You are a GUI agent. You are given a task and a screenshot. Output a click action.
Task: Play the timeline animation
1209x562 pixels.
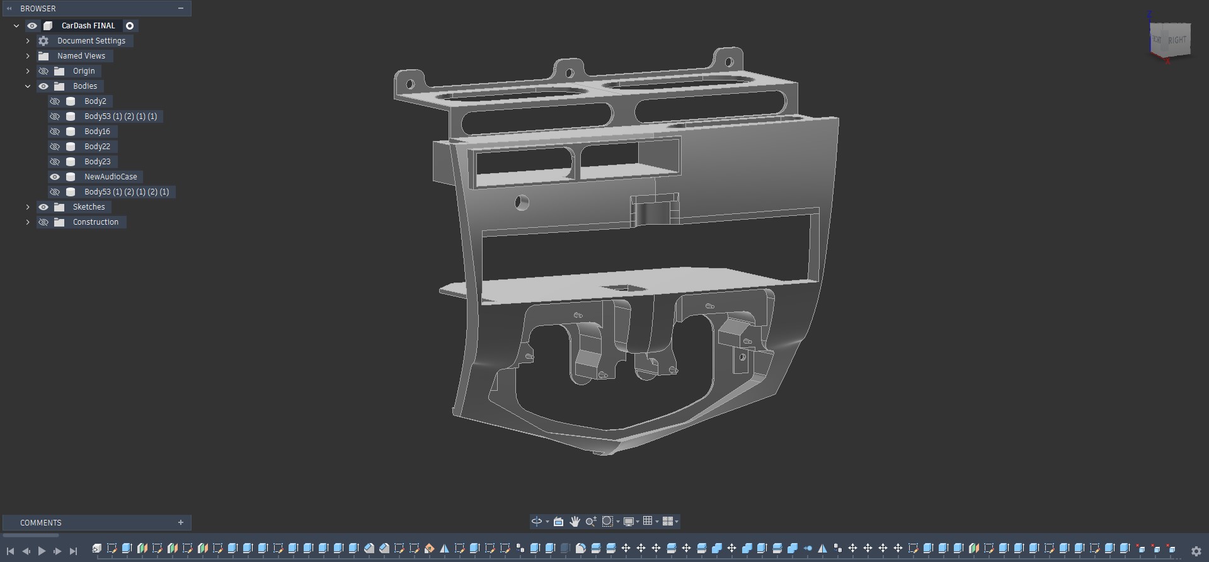(x=42, y=551)
